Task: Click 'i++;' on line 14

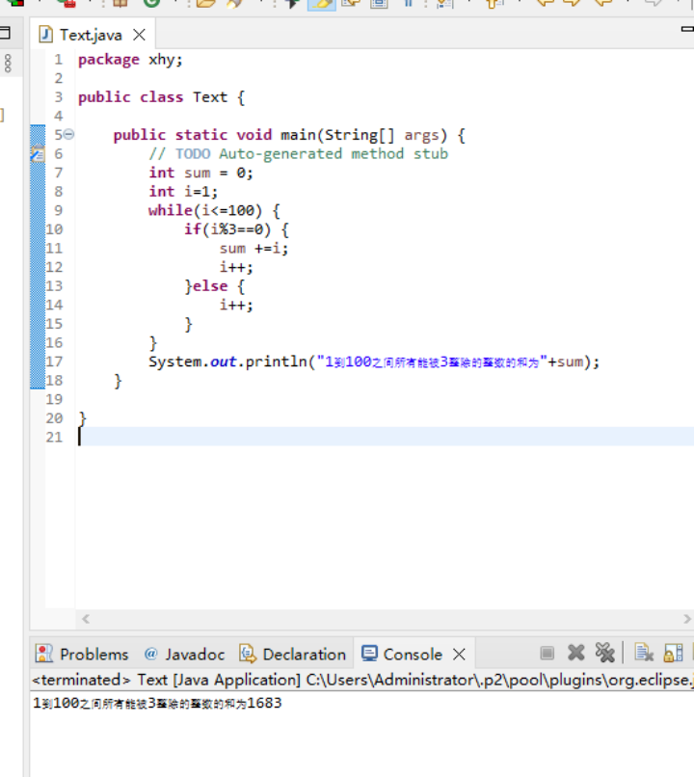Action: click(236, 305)
